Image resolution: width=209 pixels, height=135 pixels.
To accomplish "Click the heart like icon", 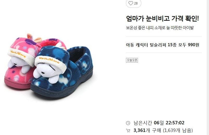I will click(131, 3).
